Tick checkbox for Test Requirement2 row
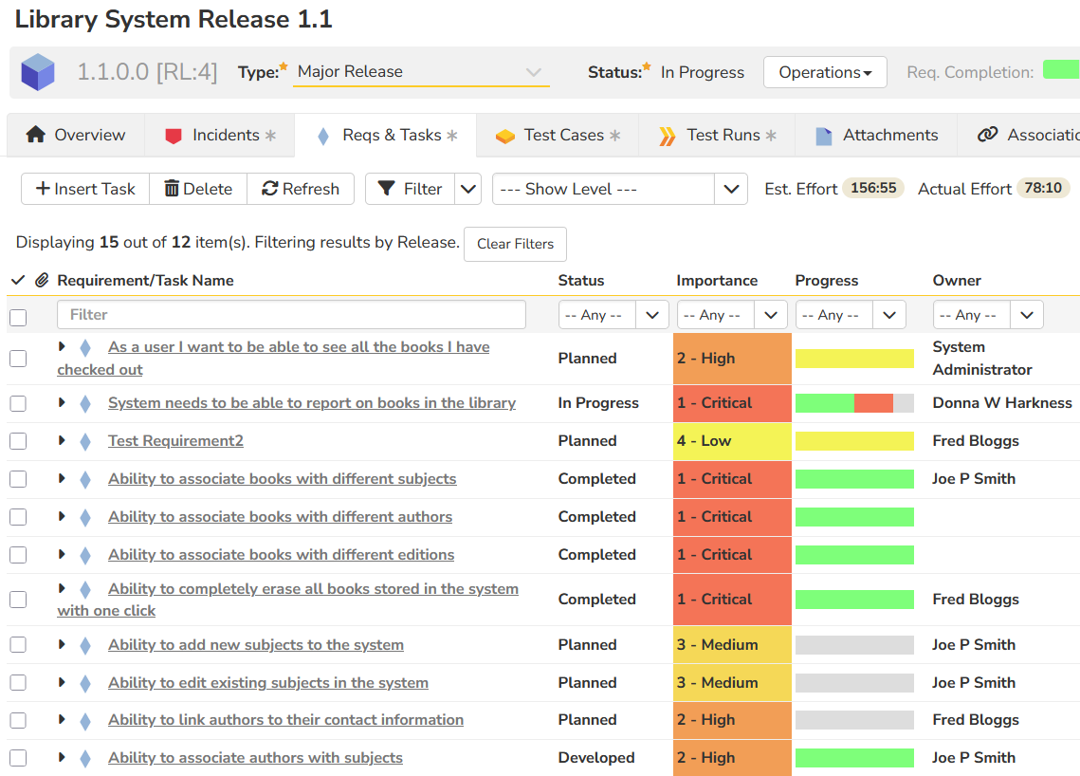The image size is (1080, 776). [x=18, y=441]
